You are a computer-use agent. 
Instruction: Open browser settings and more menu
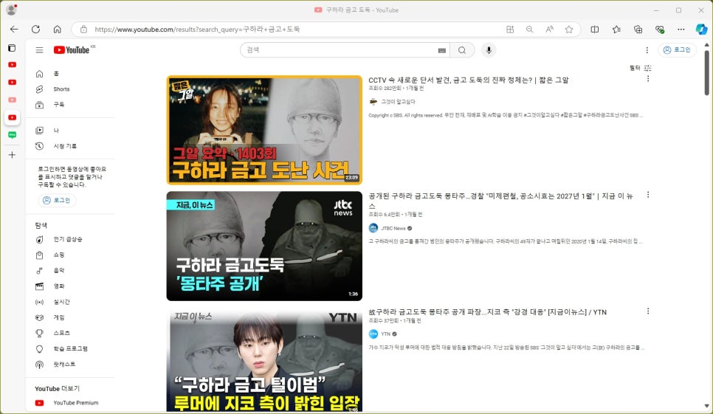[x=681, y=29]
